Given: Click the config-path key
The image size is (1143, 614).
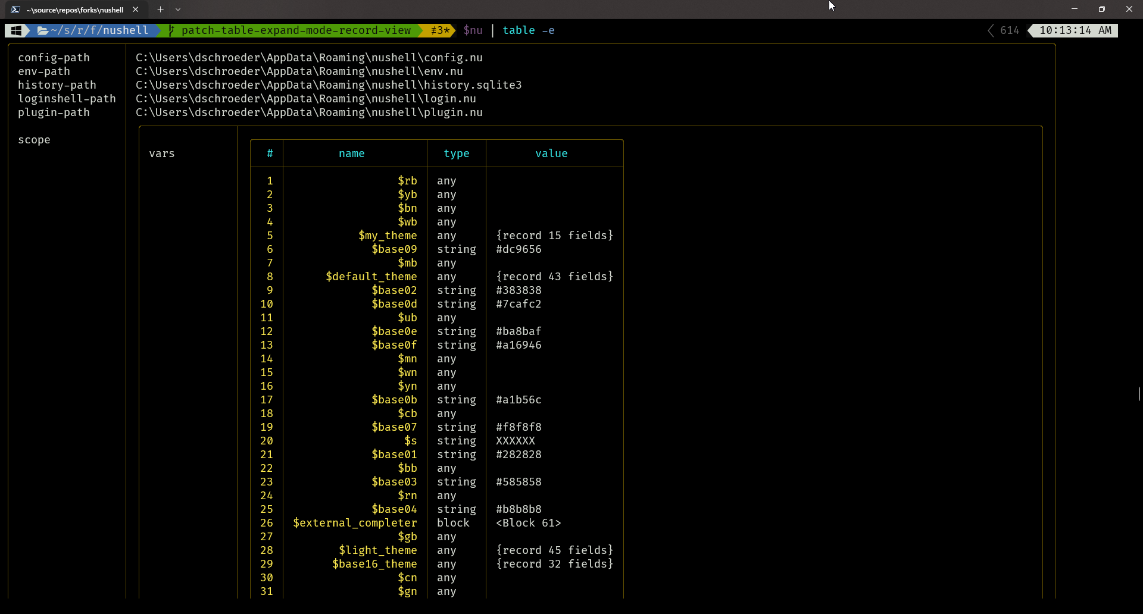Looking at the screenshot, I should [x=54, y=58].
